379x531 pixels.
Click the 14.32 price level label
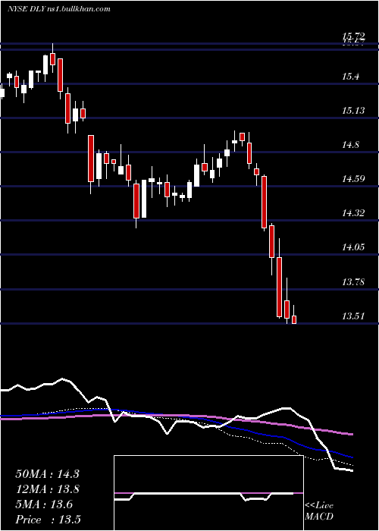tap(353, 213)
